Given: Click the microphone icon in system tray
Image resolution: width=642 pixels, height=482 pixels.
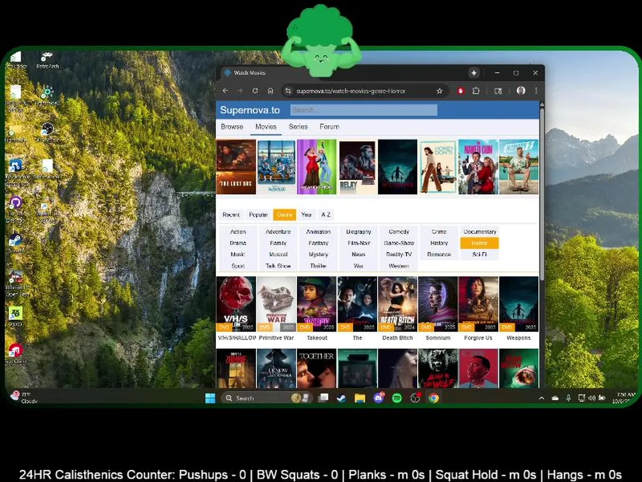Looking at the screenshot, I should tap(568, 398).
